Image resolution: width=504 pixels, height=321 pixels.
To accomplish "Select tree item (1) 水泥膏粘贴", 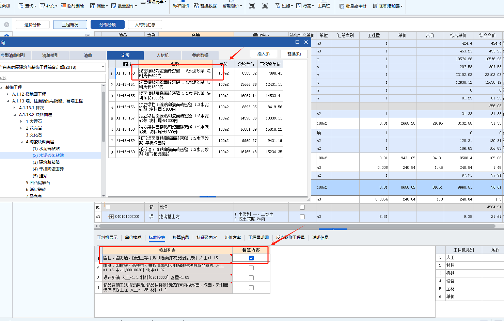I will [x=46, y=149].
